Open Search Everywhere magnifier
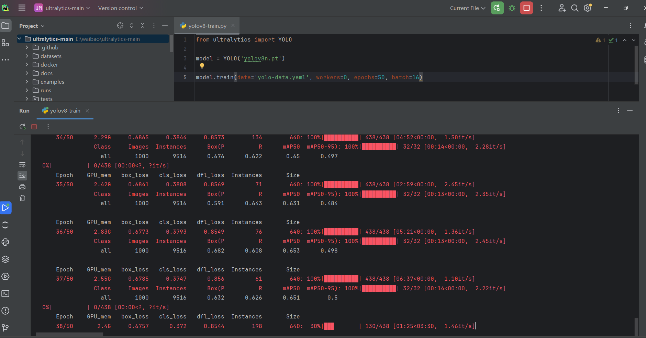The image size is (646, 338). [575, 8]
